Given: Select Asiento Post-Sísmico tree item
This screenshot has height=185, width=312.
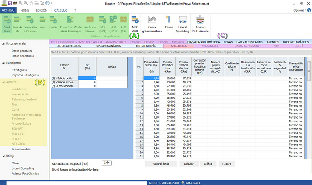Looking at the screenshot, I should [25, 173].
